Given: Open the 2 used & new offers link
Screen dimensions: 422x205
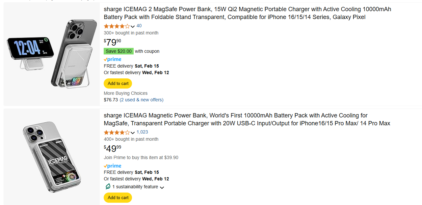Looking at the screenshot, I should pos(141,100).
